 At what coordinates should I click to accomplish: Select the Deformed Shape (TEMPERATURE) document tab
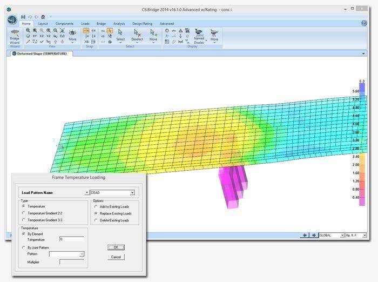point(41,53)
